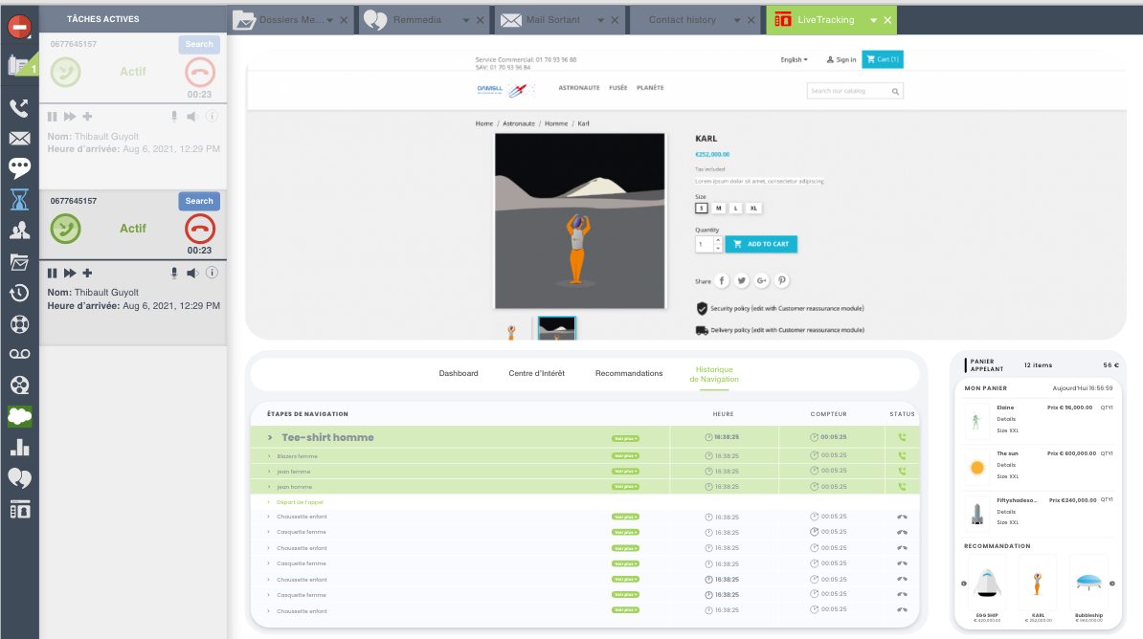Viewport: 1143px width, 639px height.
Task: Switch to the Centre d'Intérêt tab
Action: pos(536,374)
